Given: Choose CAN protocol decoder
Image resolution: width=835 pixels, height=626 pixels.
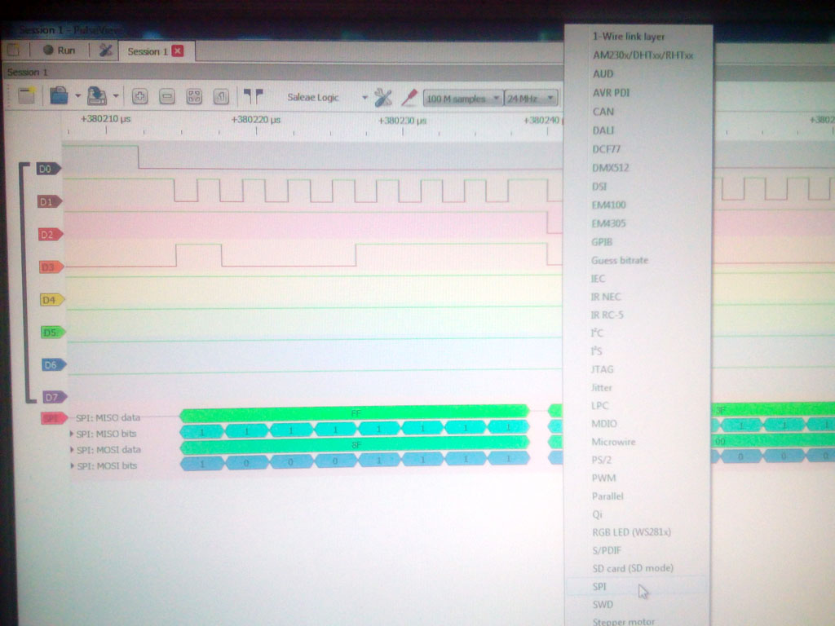Looking at the screenshot, I should click(603, 112).
